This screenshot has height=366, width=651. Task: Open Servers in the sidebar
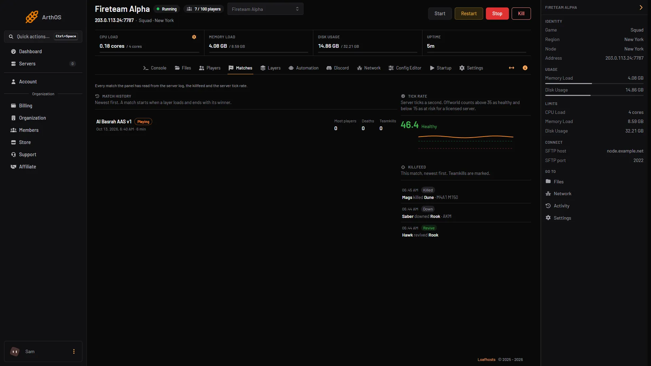(43, 64)
